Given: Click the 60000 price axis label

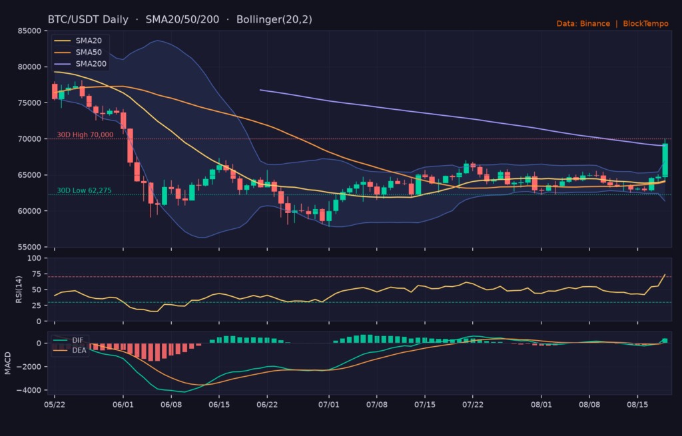Looking at the screenshot, I should click(29, 211).
